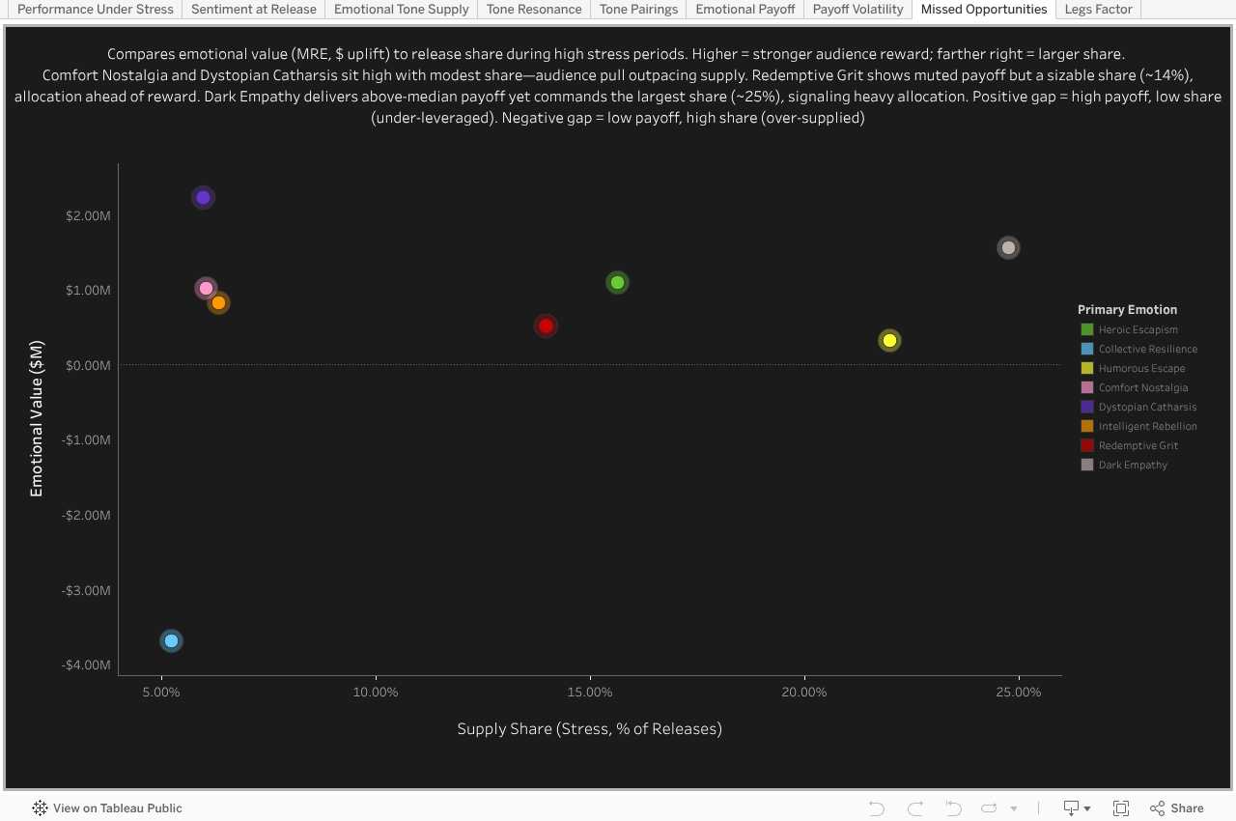
Task: Highlight Intelligent Rebellion legend label
Action: pos(1148,427)
